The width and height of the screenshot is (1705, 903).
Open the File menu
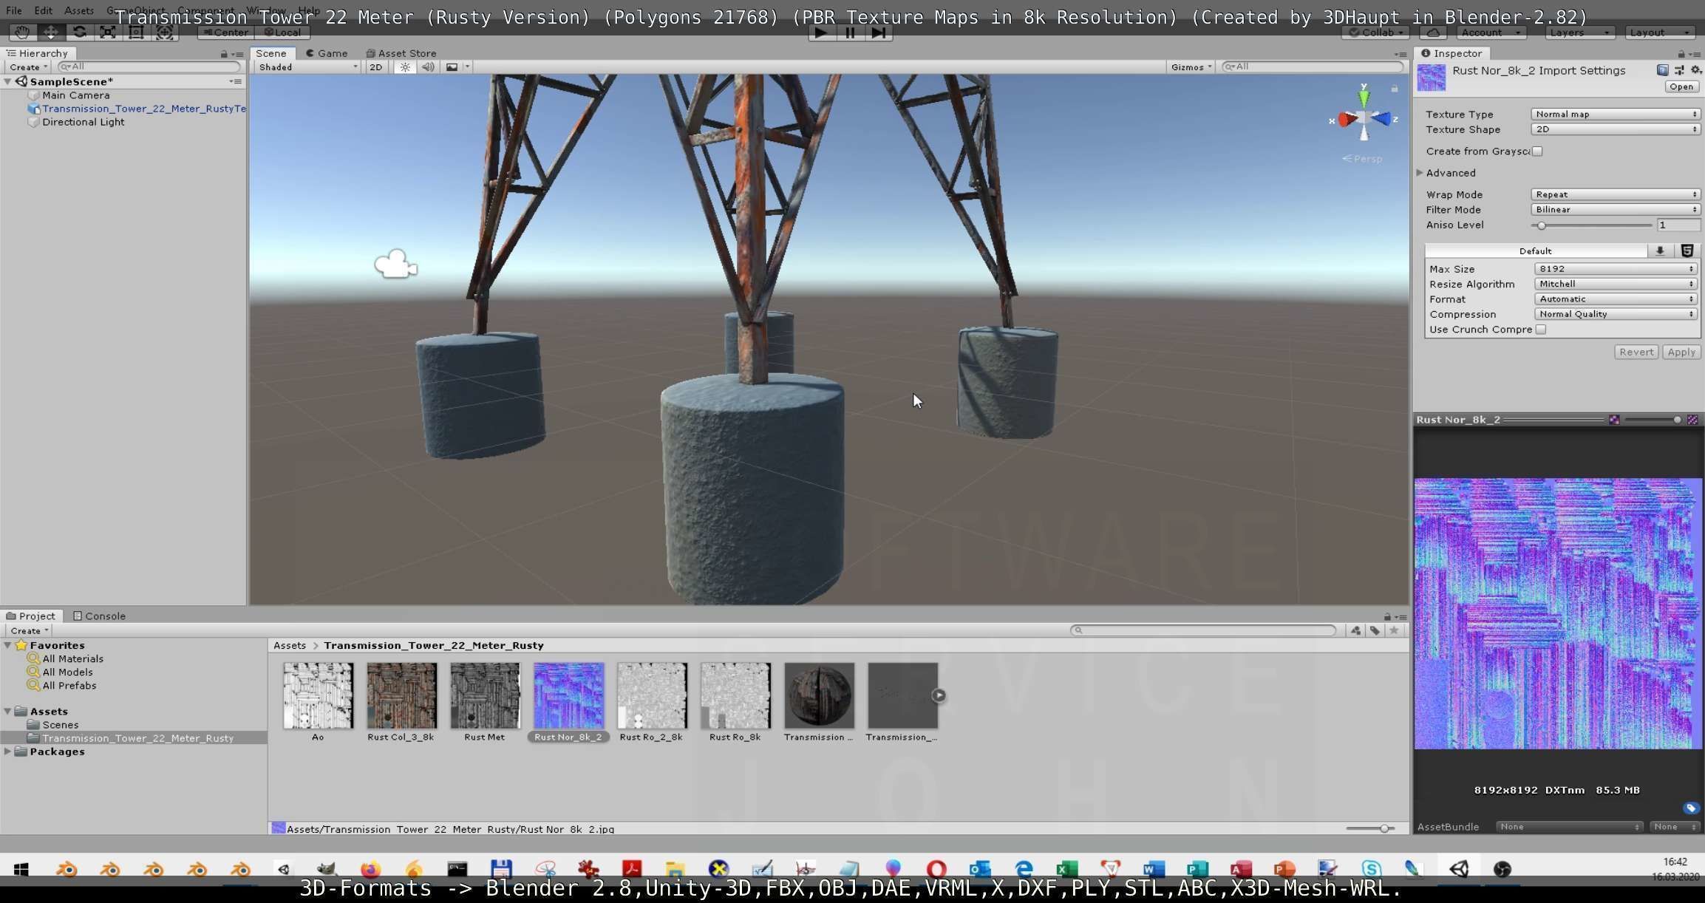pos(14,10)
